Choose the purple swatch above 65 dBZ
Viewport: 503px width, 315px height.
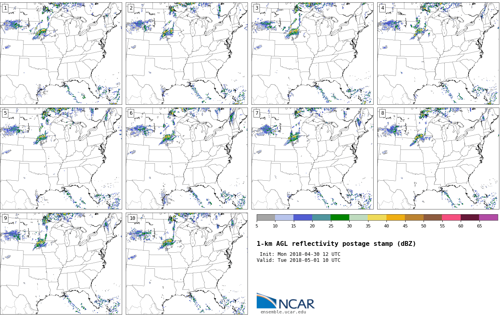click(x=488, y=217)
